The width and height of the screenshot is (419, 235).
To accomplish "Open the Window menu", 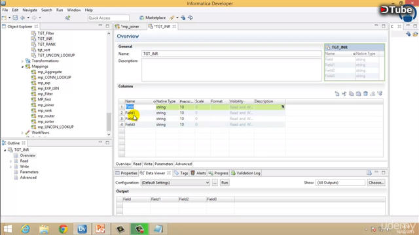I will pos(74,10).
